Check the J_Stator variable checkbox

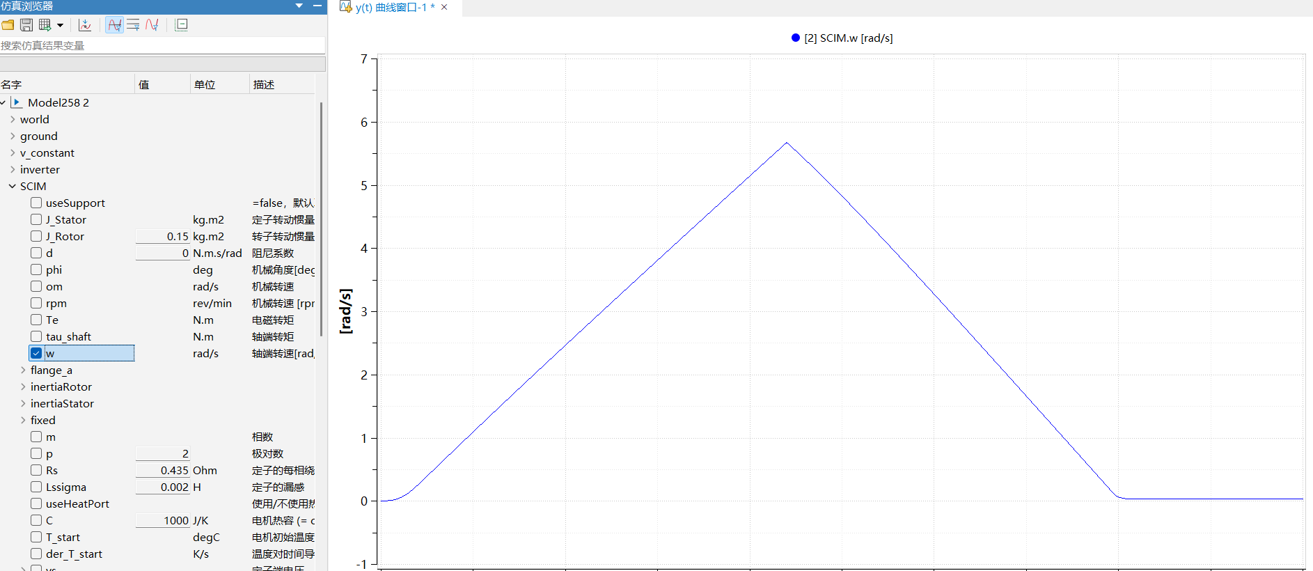[36, 219]
